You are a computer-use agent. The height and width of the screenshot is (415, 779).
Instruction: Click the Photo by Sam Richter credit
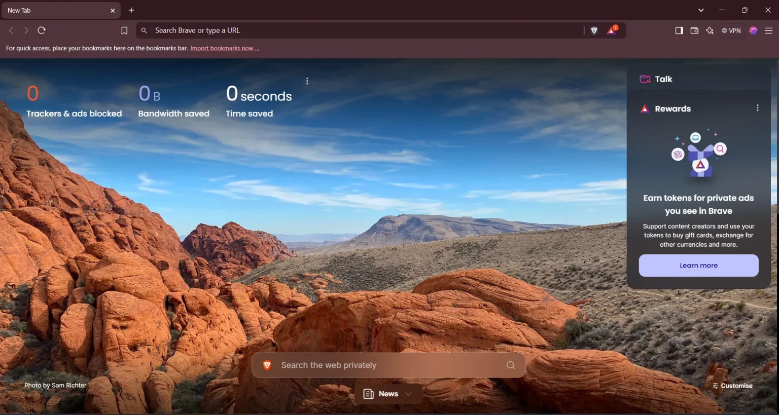[x=55, y=385]
